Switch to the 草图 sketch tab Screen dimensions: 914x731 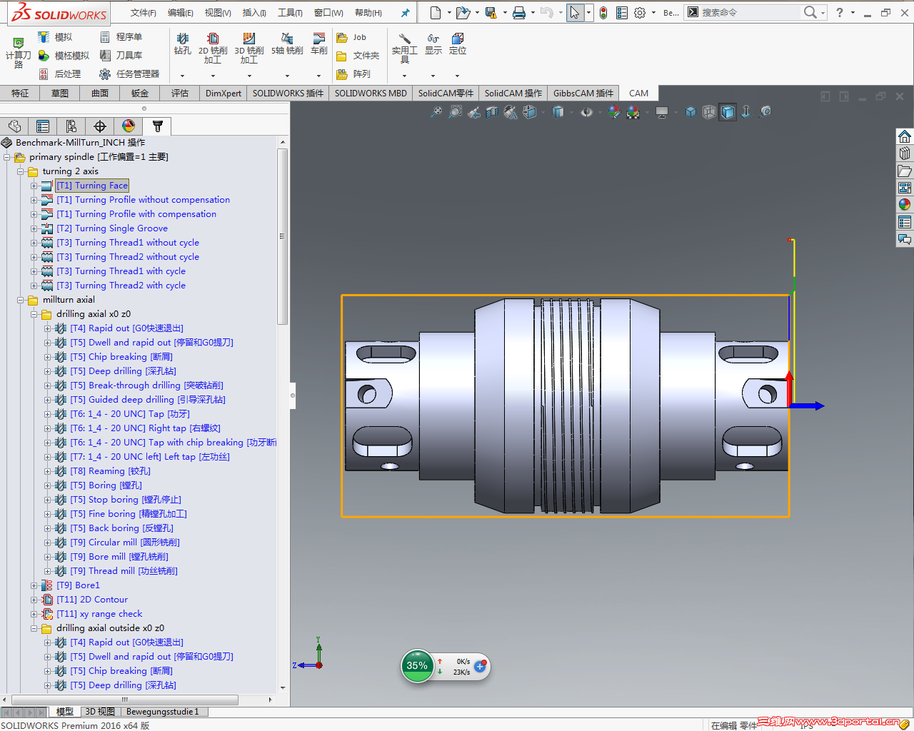(x=60, y=94)
